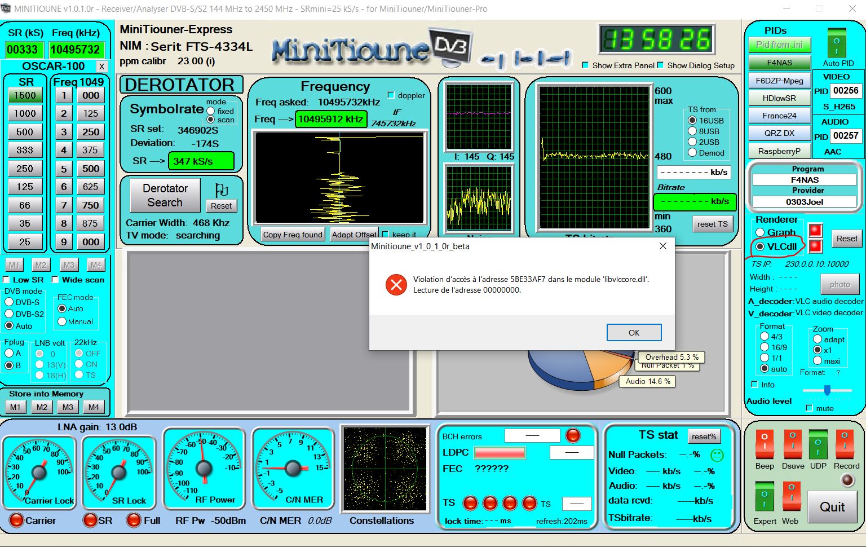This screenshot has height=547, width=866.
Task: Store into Memory slot M3
Action: point(68,407)
